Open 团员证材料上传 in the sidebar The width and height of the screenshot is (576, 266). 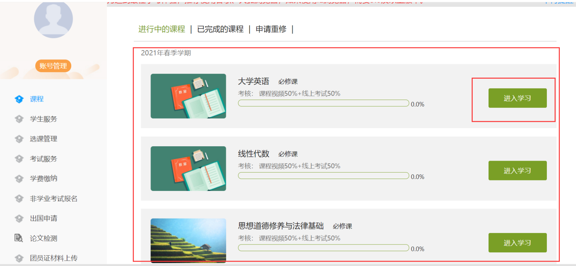coord(53,258)
